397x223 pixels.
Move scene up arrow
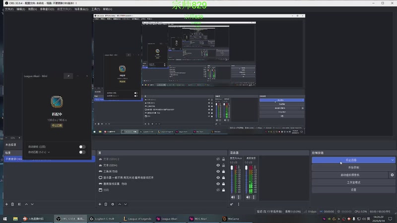[x=26, y=204]
